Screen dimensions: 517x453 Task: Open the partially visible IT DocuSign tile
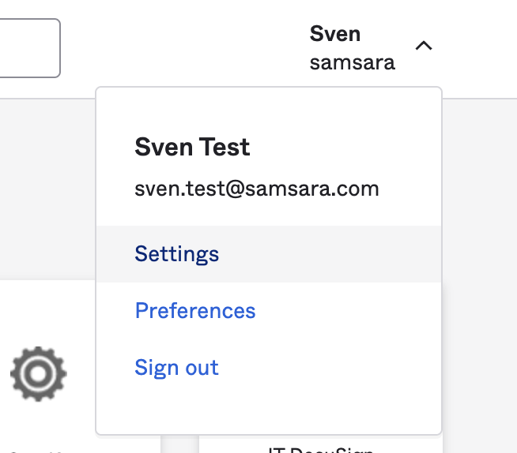[320, 450]
